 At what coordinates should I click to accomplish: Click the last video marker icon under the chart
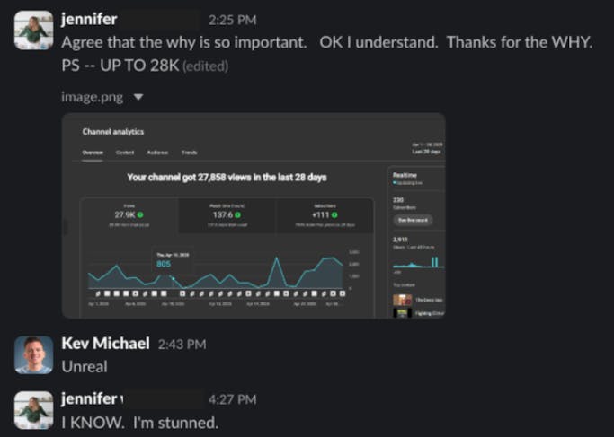tap(342, 293)
